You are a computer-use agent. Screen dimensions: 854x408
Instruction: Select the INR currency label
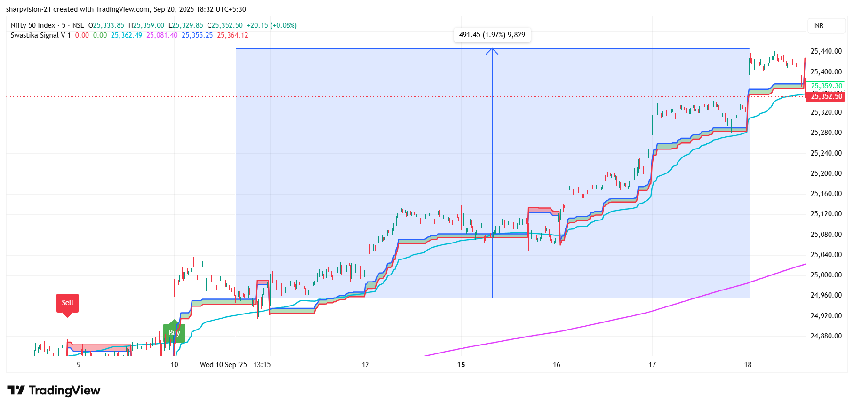point(818,26)
